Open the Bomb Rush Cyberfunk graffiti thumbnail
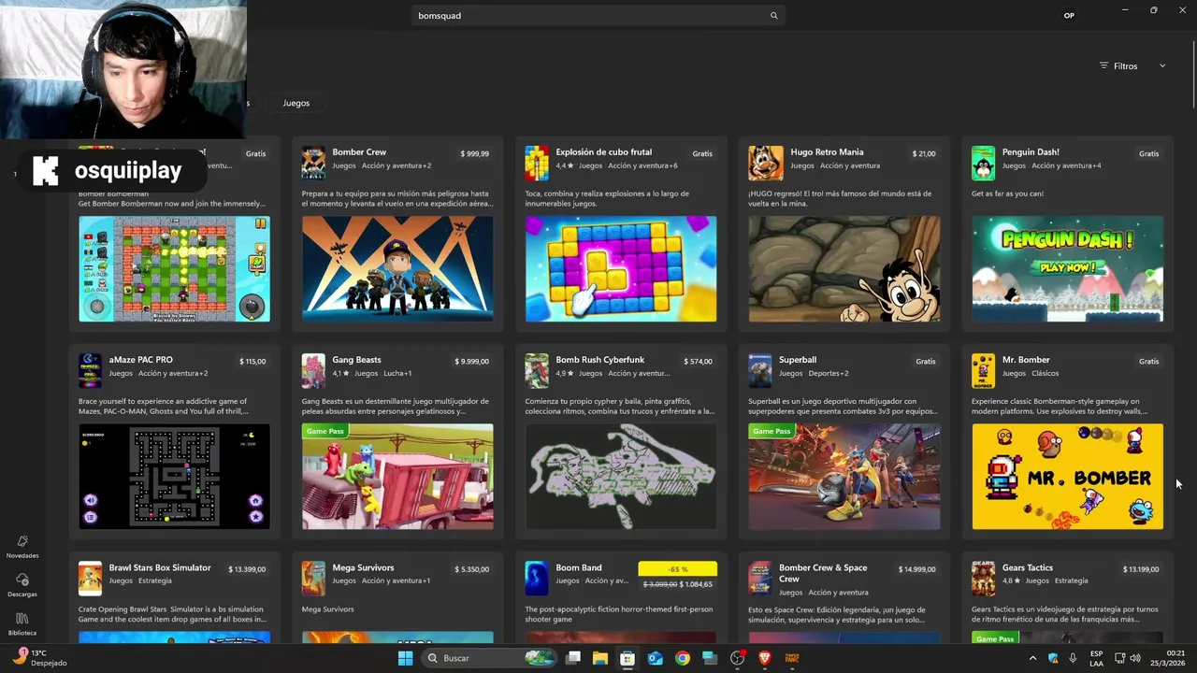 pyautogui.click(x=621, y=477)
